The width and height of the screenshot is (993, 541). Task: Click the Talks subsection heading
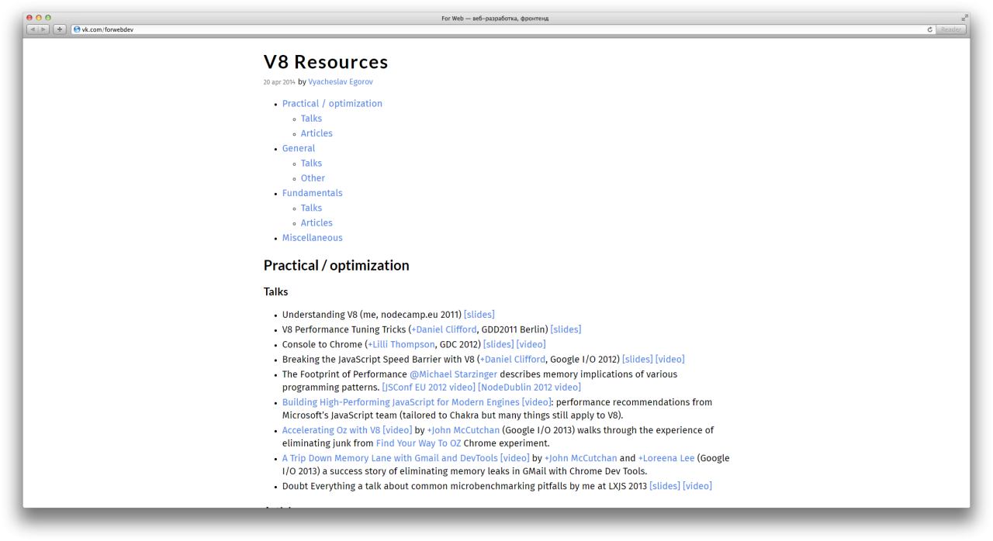(275, 292)
